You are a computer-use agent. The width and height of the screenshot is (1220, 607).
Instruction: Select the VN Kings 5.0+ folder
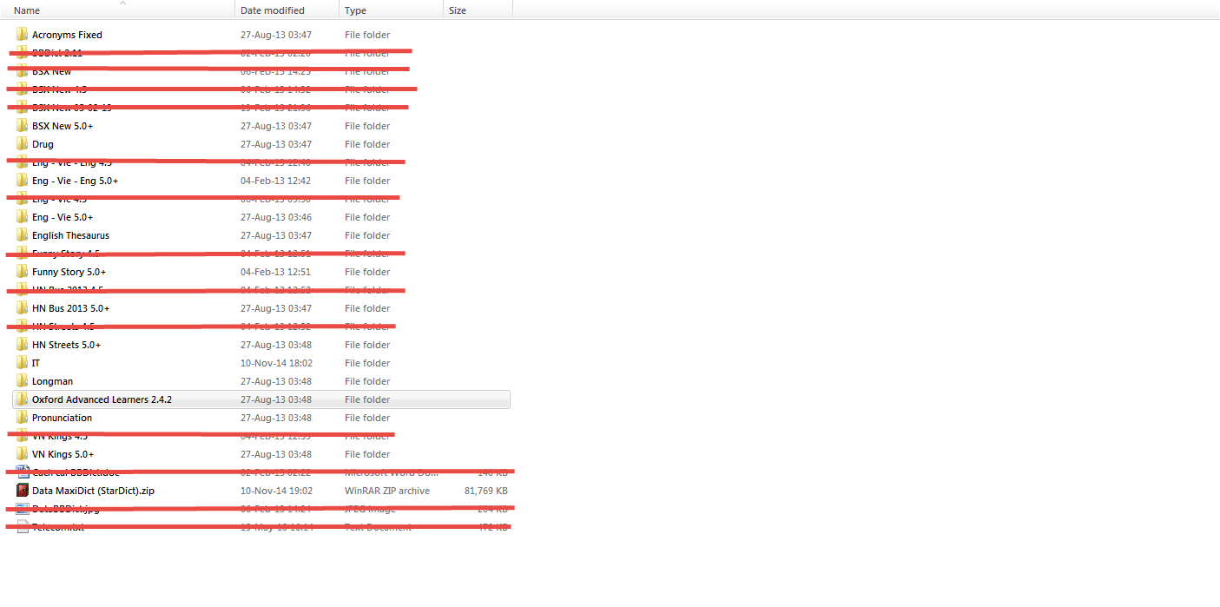pyautogui.click(x=63, y=454)
